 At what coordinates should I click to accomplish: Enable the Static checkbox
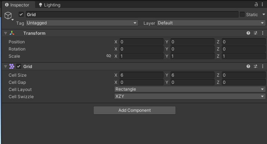click(x=242, y=15)
